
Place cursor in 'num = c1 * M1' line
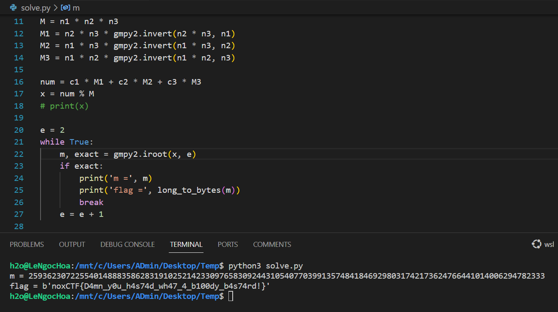pyautogui.click(x=121, y=82)
